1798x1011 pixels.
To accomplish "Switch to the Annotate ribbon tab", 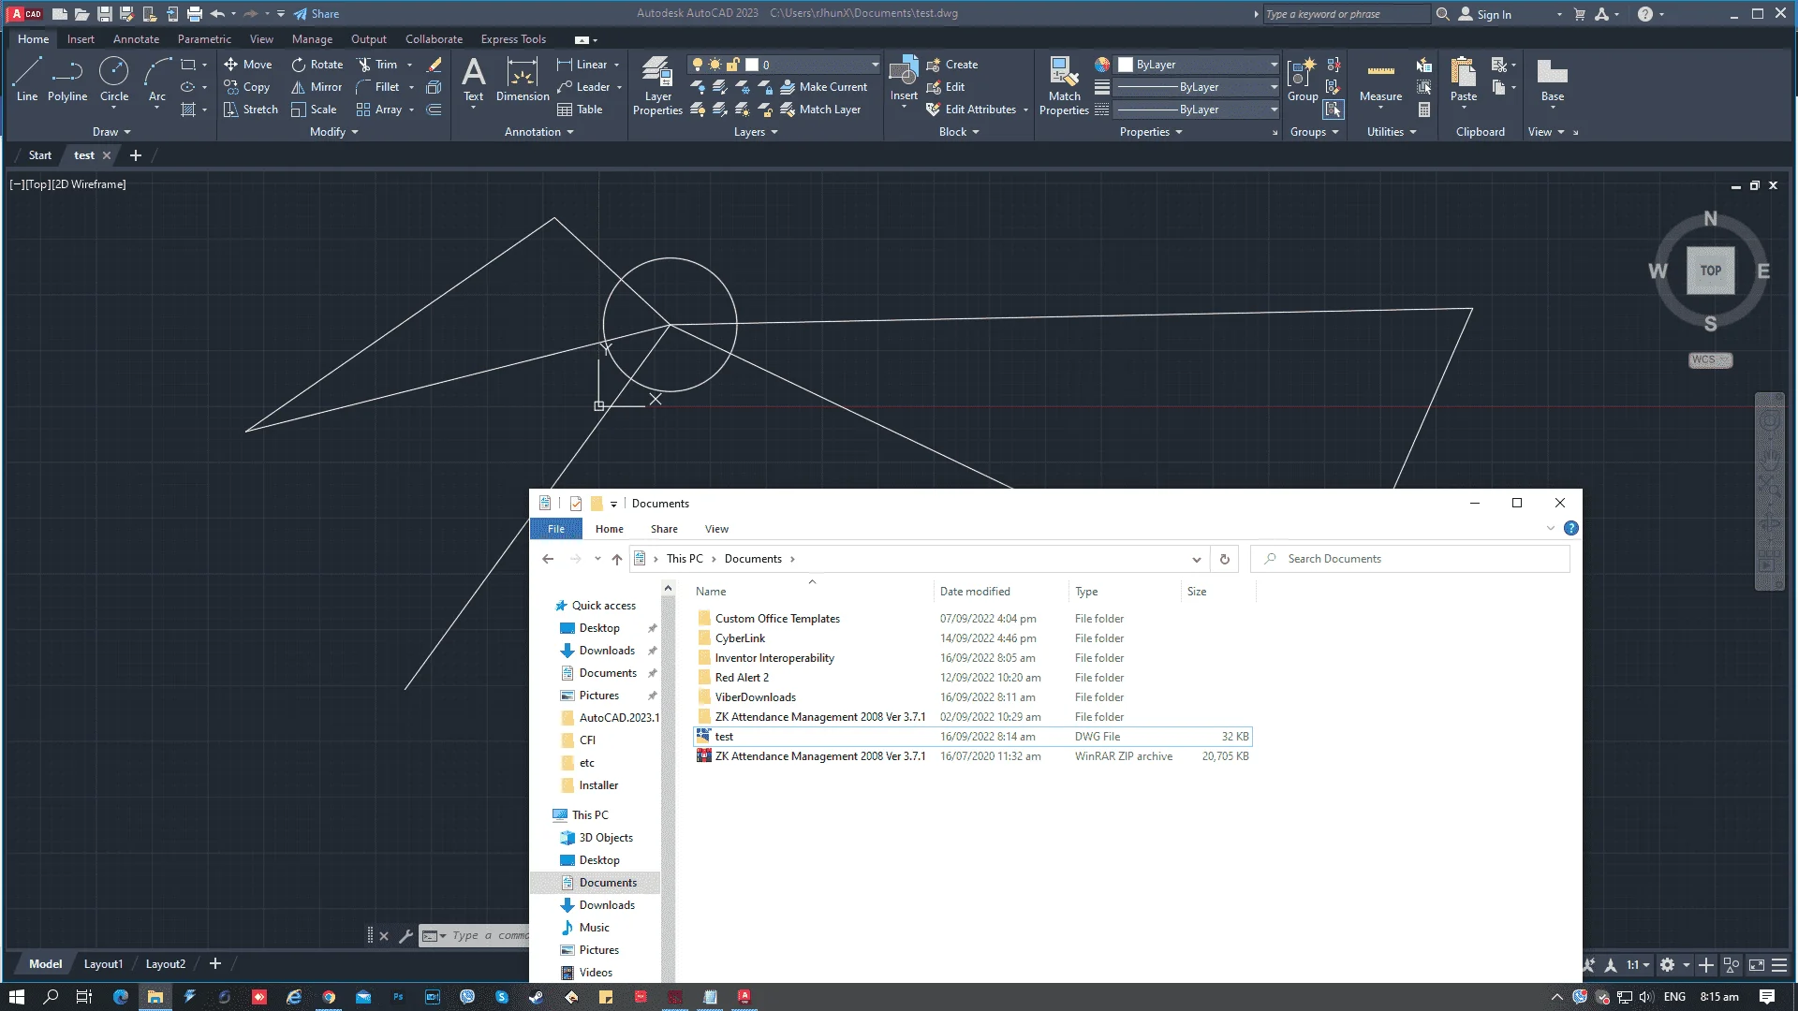I will (x=136, y=39).
